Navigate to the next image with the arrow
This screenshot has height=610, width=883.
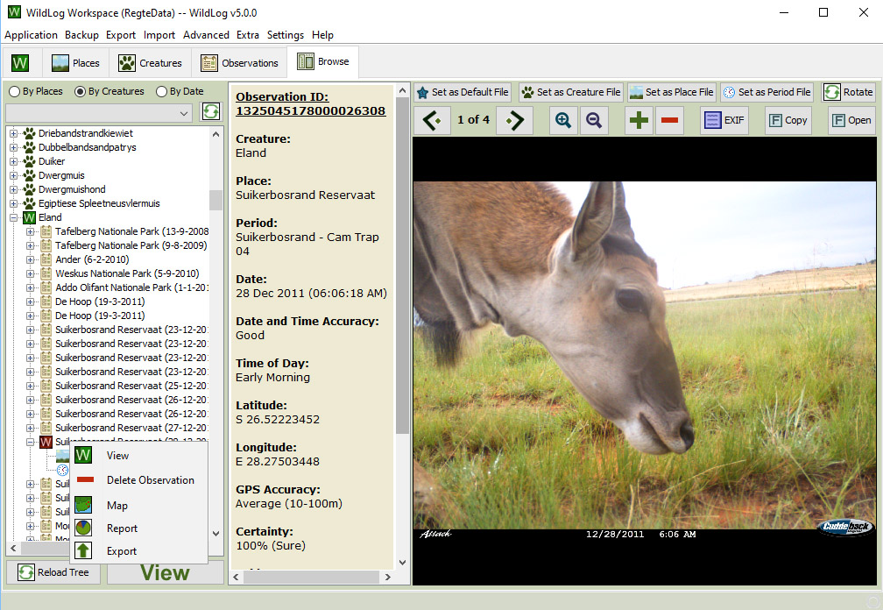click(514, 120)
